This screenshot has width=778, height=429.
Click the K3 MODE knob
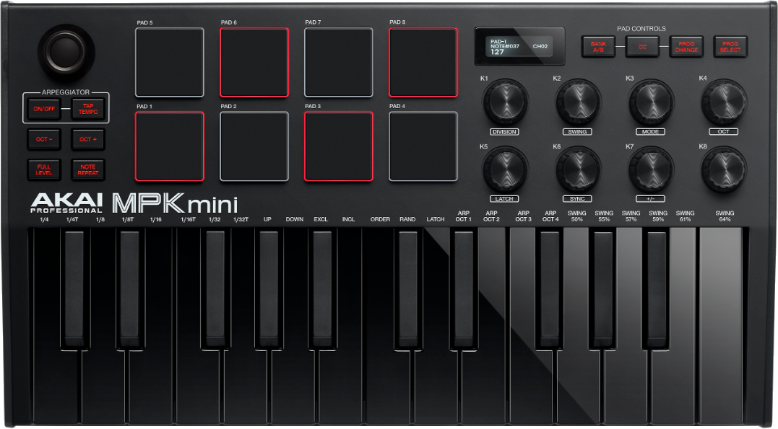point(651,102)
